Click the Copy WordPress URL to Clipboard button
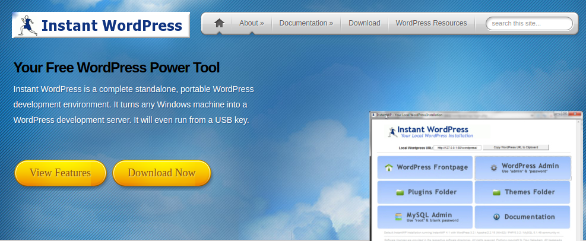The image size is (586, 241). 516,147
